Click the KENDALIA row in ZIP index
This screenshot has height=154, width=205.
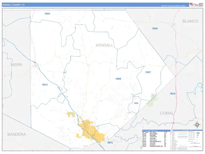pos(154,140)
